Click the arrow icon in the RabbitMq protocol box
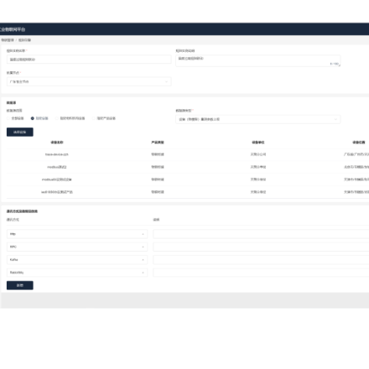The height and width of the screenshot is (369, 369). click(143, 273)
